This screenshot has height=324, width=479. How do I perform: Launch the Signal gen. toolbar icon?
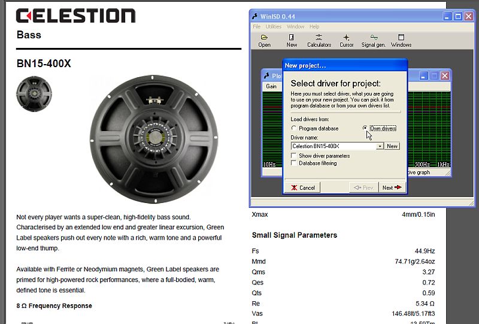point(373,41)
